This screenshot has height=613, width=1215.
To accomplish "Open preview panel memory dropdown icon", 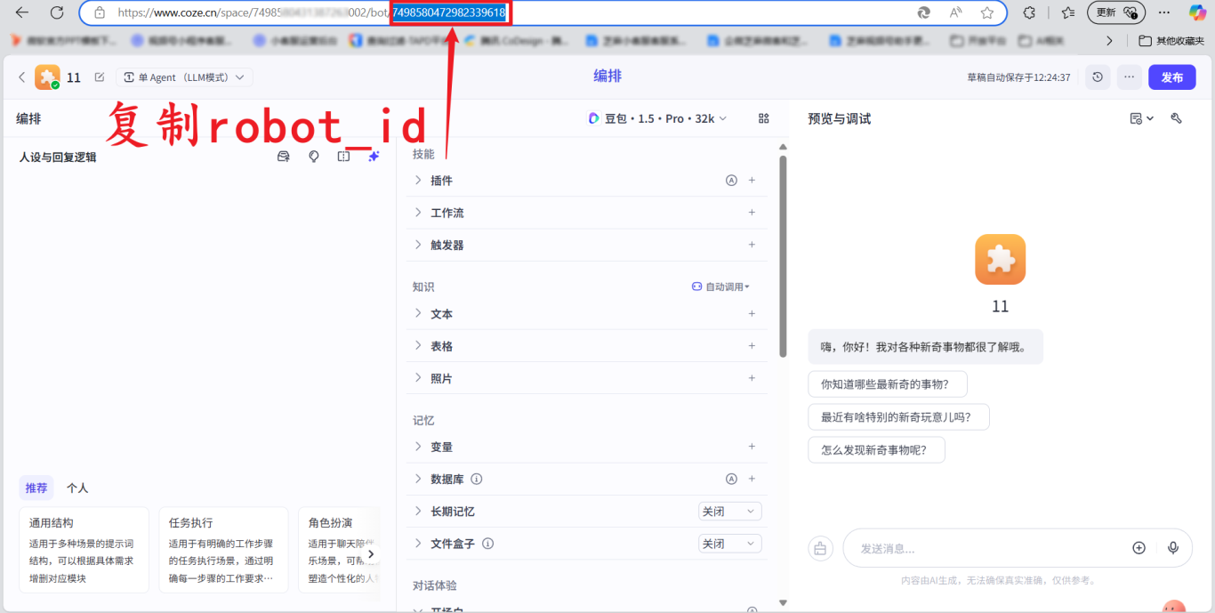I will tap(1141, 118).
